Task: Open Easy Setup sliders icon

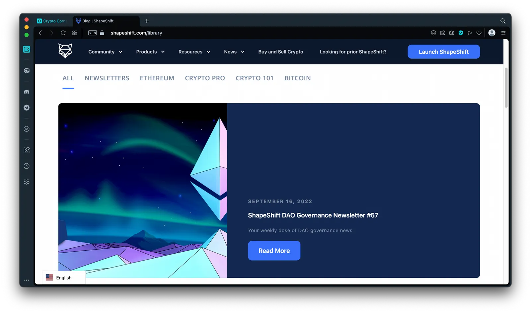Action: [503, 33]
